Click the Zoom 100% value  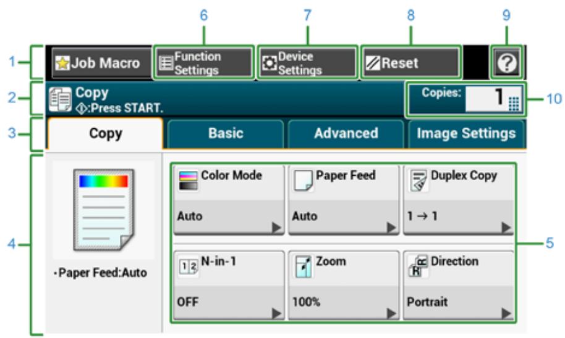click(x=306, y=302)
